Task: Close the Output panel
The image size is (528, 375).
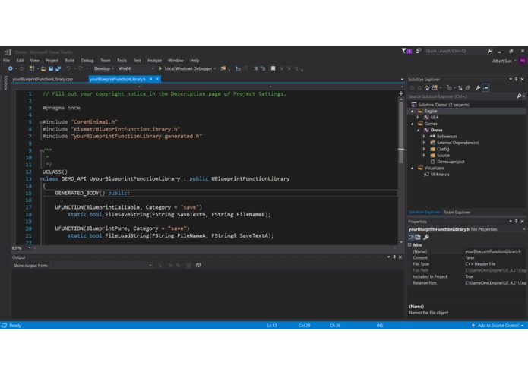Action: coord(400,257)
